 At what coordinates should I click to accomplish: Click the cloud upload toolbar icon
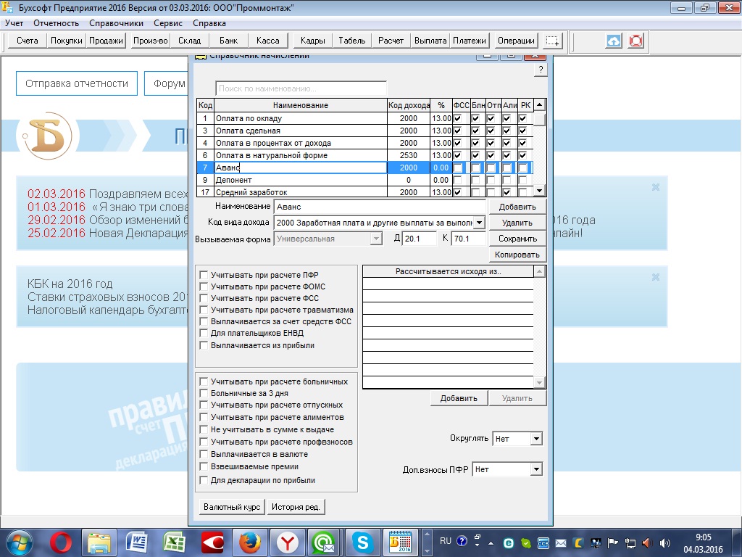pos(614,41)
